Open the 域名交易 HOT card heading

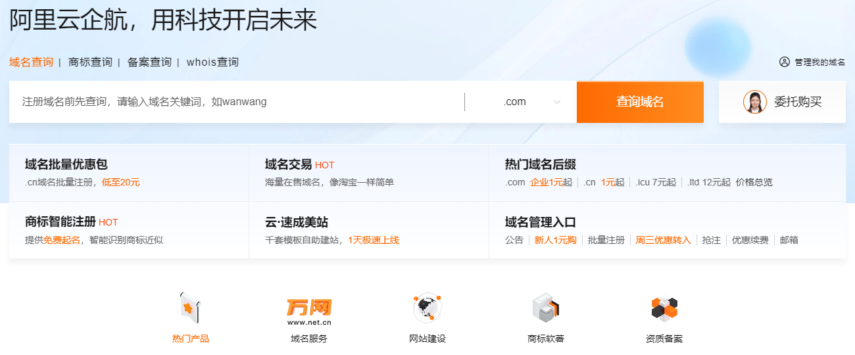[299, 164]
